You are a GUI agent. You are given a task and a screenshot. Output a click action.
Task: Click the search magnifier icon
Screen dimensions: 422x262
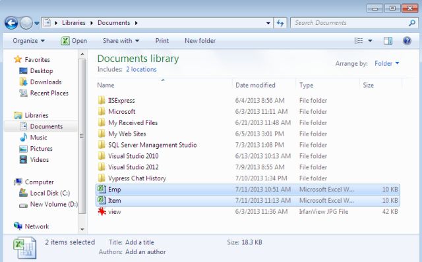411,23
